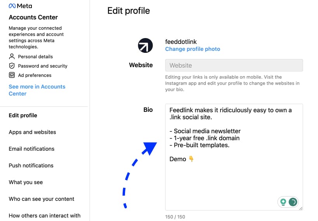Screen dimensions: 318x221
Task: Open See more in Accounts Center link
Action: pos(37,90)
